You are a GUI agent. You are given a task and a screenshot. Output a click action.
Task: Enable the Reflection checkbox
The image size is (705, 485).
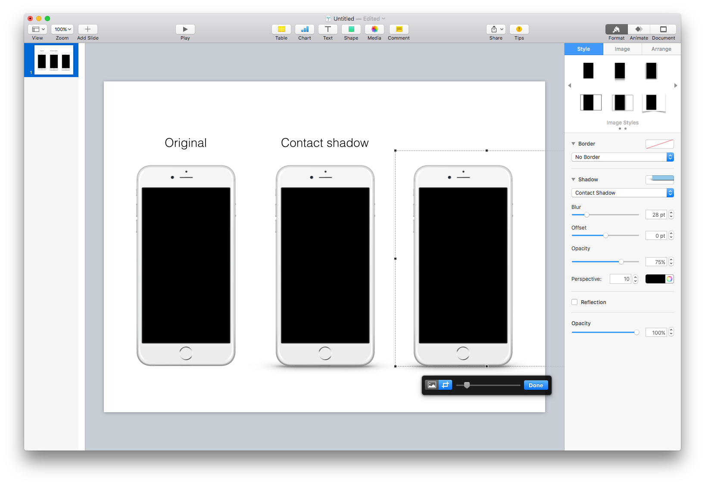(x=574, y=302)
